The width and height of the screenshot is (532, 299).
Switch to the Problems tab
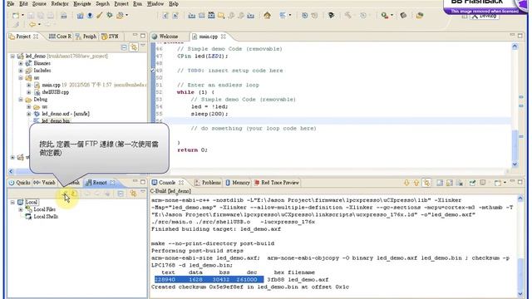pyautogui.click(x=208, y=183)
